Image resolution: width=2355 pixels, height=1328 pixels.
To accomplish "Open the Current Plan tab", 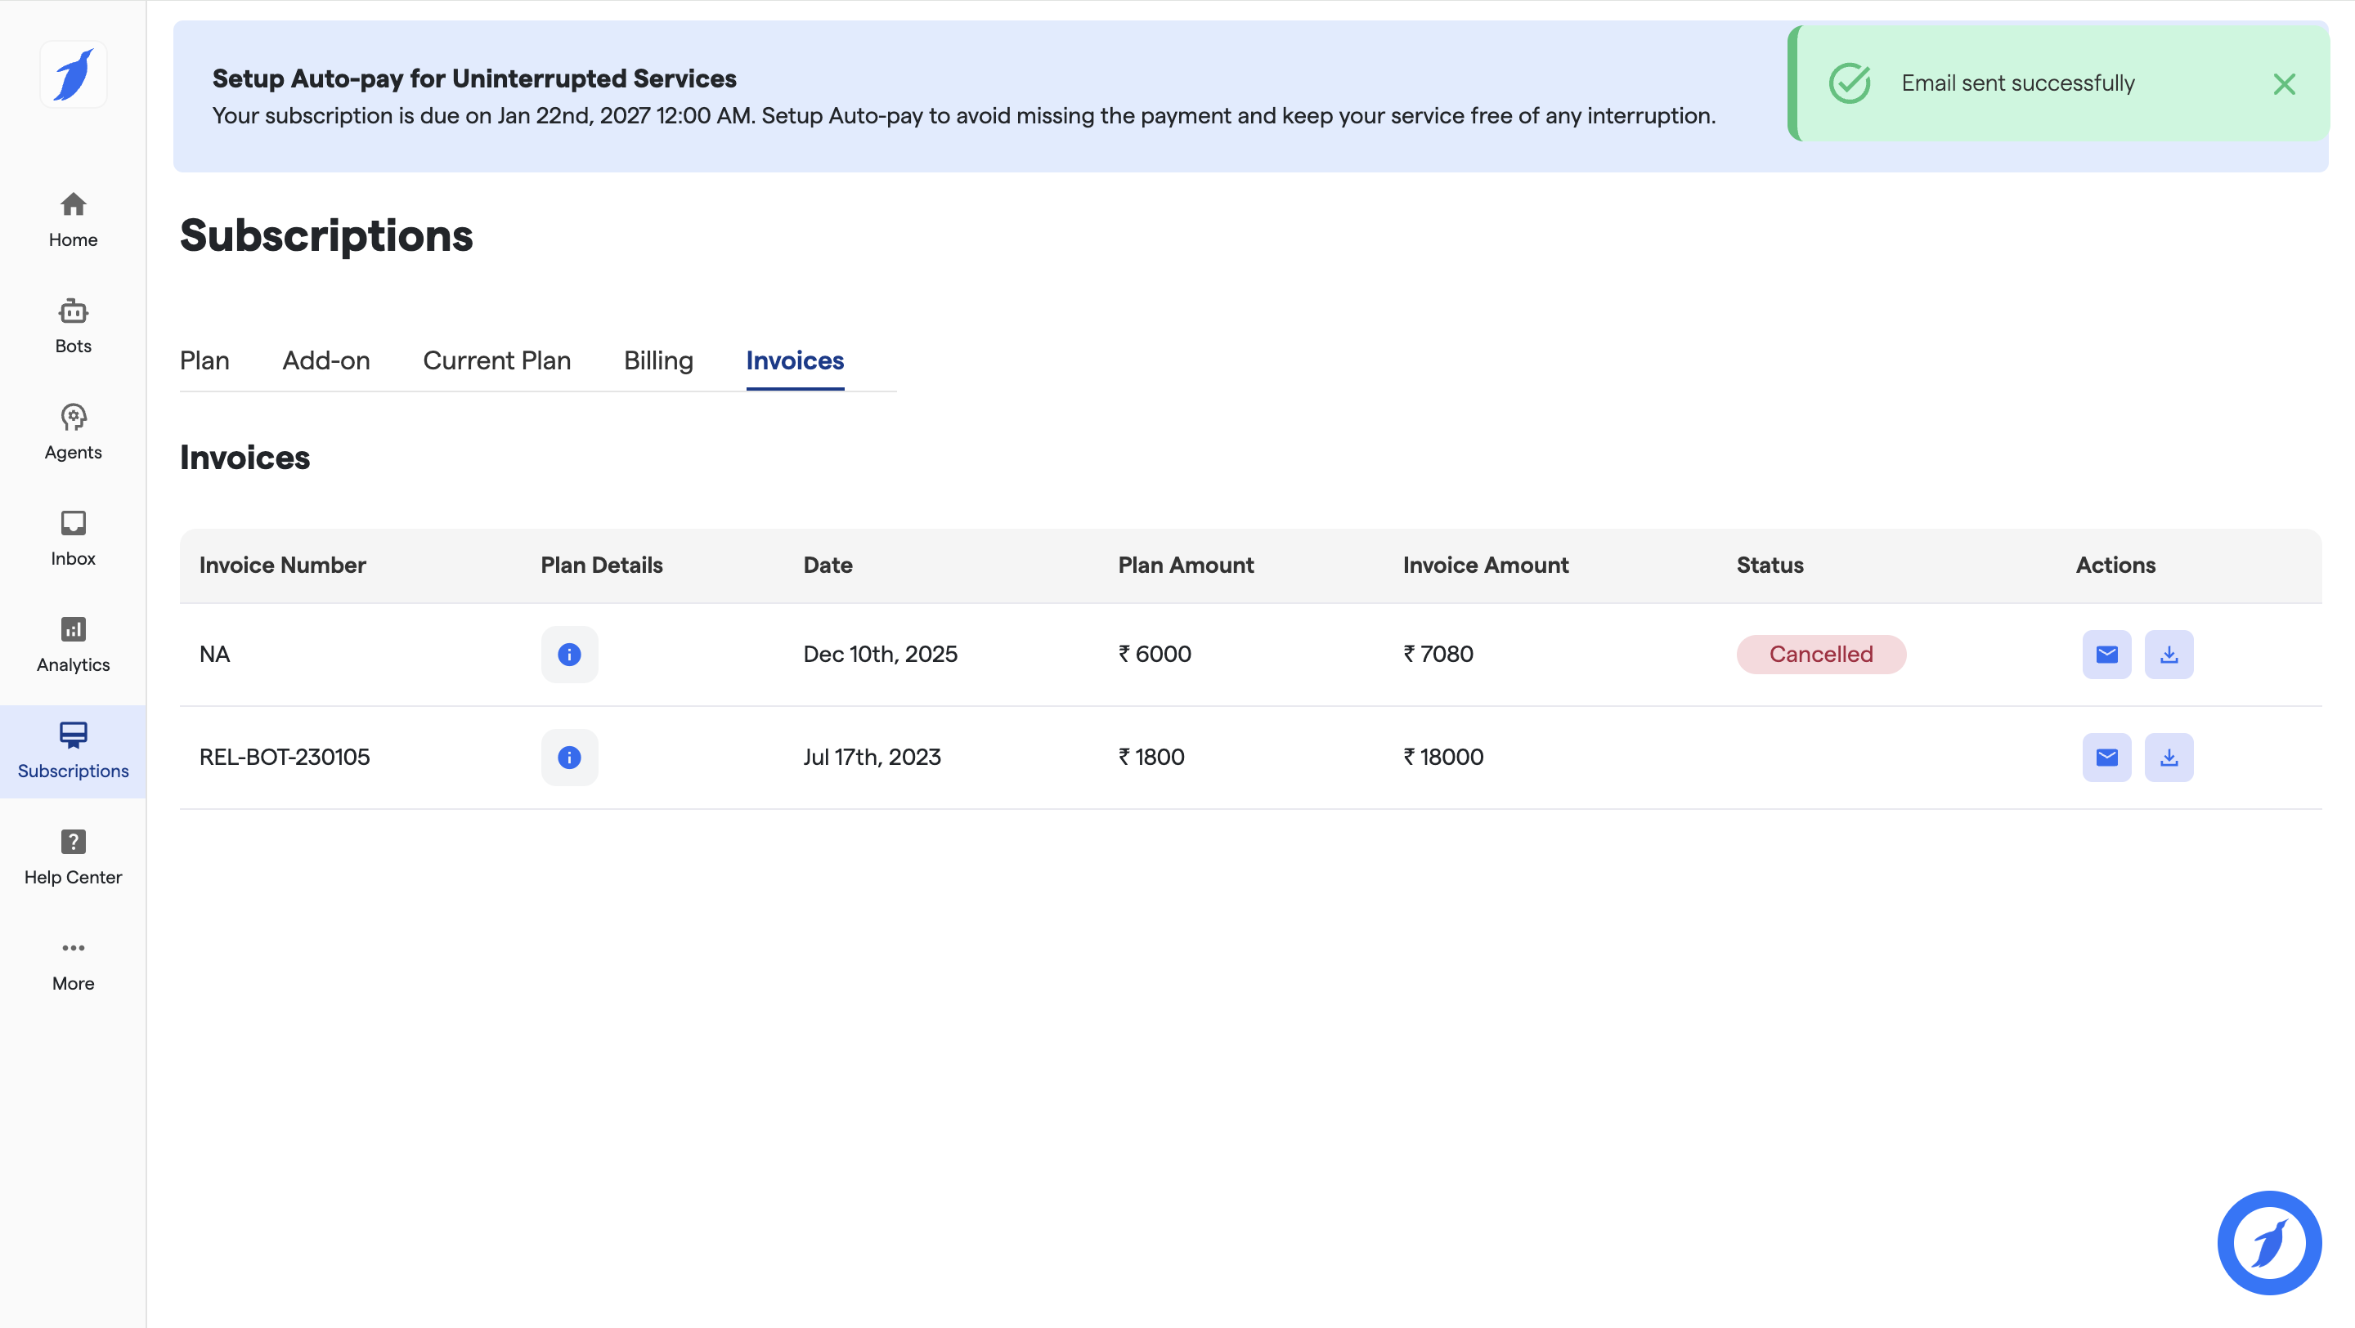I will point(496,360).
